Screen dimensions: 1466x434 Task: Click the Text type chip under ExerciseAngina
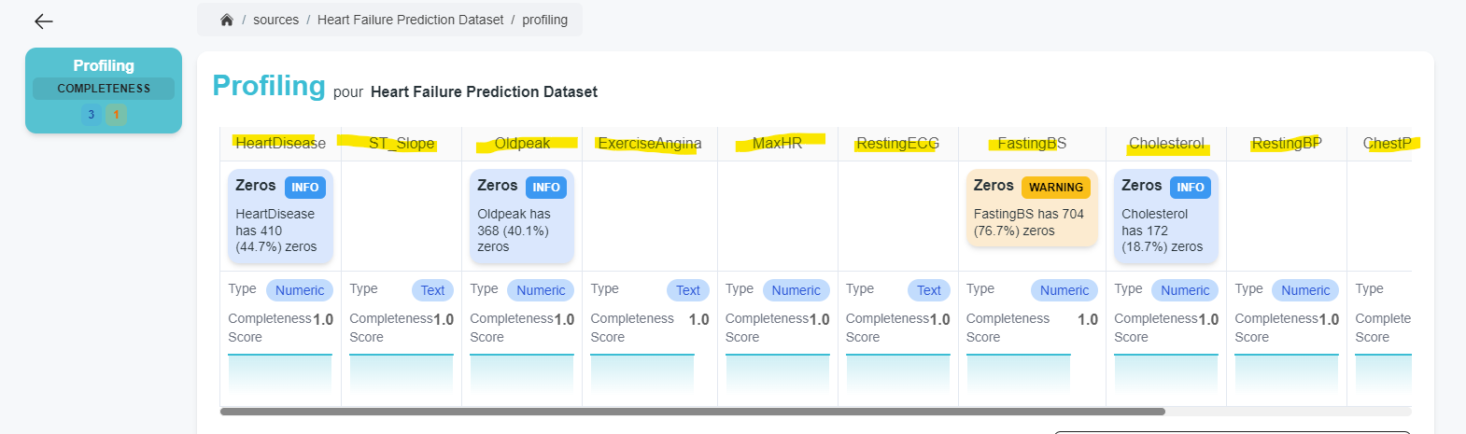pyautogui.click(x=687, y=290)
